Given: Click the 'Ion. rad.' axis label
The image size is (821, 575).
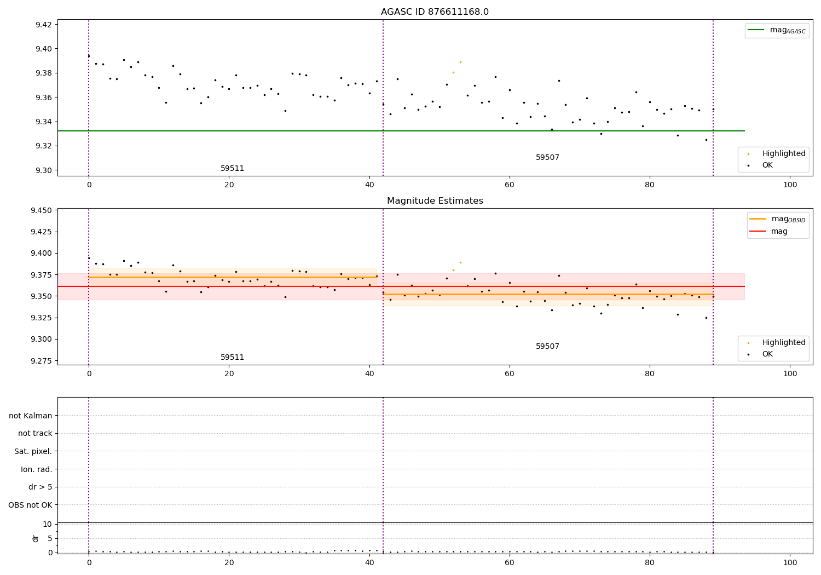Looking at the screenshot, I should [37, 469].
